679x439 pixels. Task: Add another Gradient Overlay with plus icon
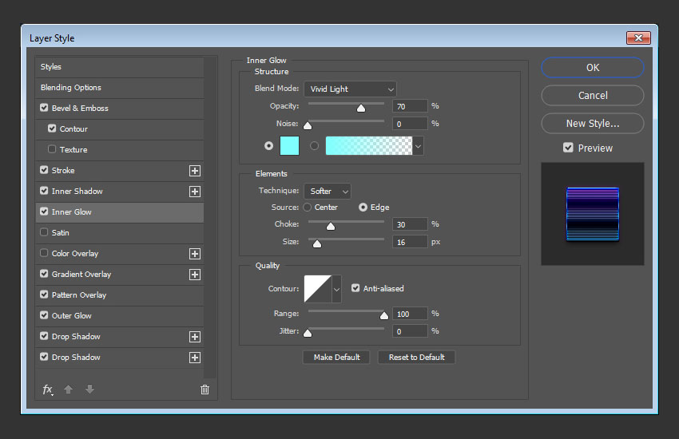tap(195, 275)
